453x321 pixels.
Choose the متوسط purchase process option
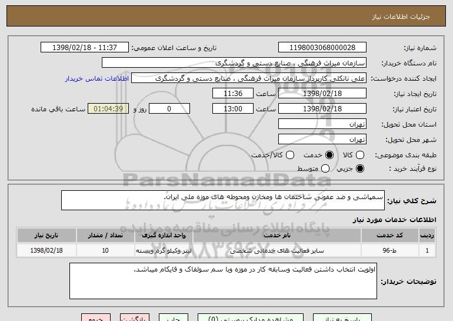pyautogui.click(x=325, y=168)
